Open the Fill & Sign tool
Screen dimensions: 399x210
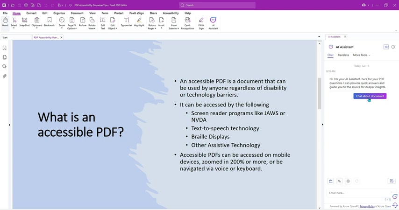click(201, 23)
